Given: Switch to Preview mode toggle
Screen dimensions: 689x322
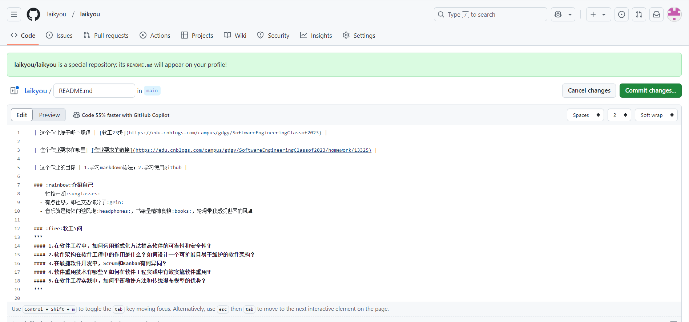Looking at the screenshot, I should (x=49, y=115).
